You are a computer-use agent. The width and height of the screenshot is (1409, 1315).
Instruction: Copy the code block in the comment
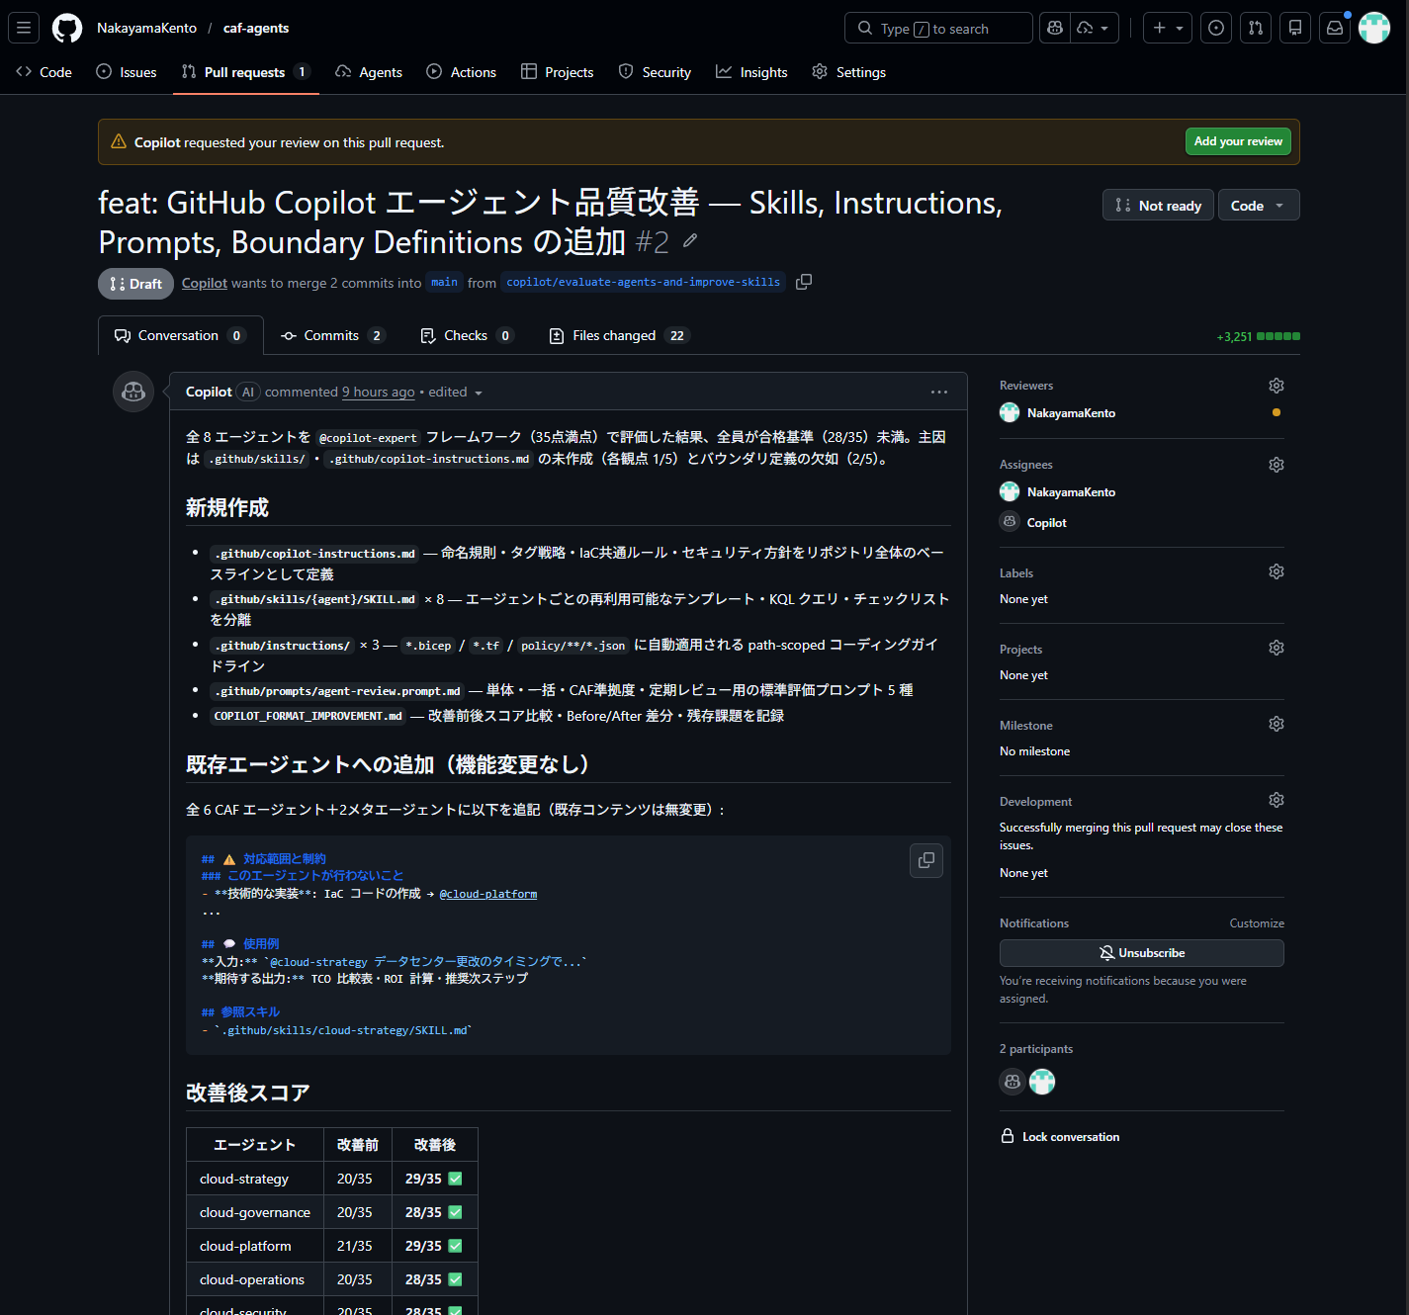coord(925,860)
